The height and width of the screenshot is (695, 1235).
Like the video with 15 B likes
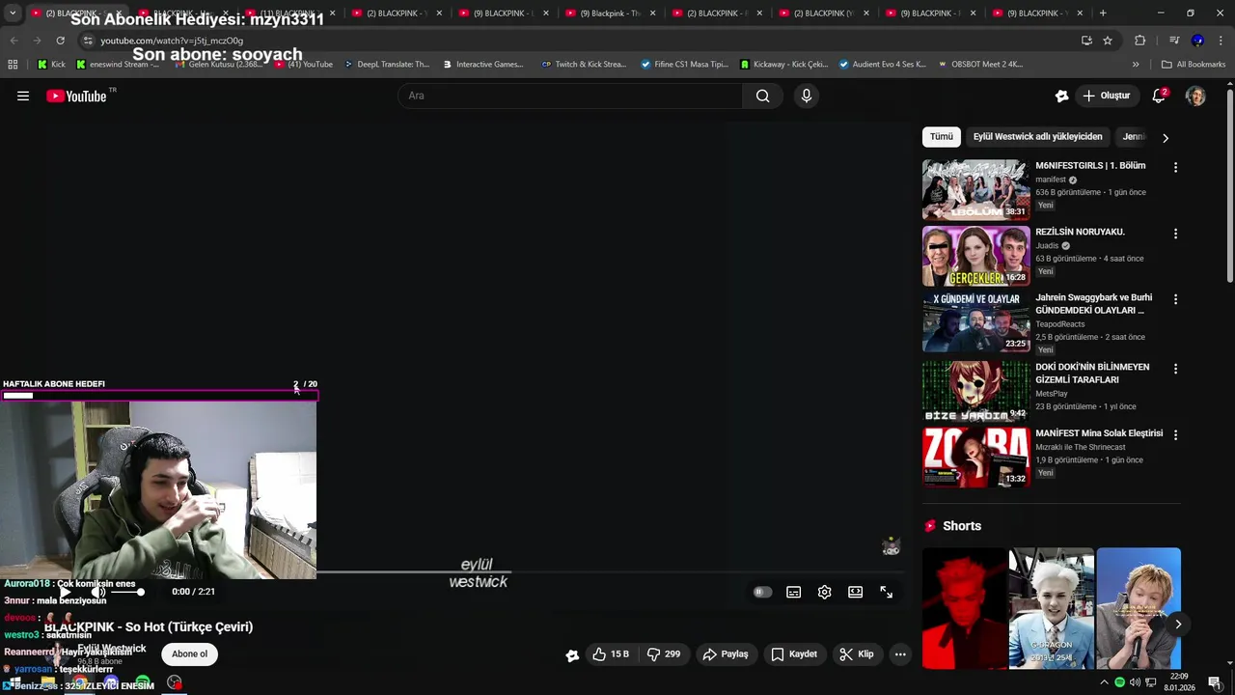coord(610,654)
